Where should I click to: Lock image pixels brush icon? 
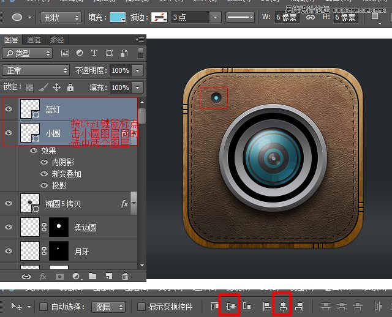[43, 88]
